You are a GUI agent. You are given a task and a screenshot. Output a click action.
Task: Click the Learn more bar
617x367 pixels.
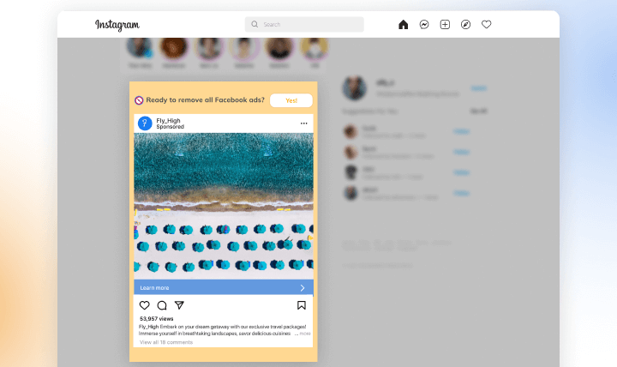click(x=224, y=288)
